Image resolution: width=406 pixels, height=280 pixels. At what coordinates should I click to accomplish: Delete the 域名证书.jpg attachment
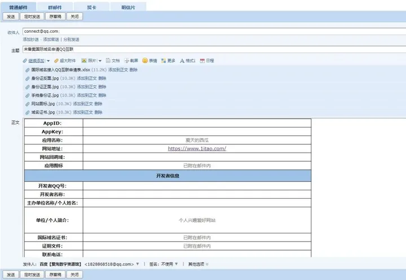(x=98, y=112)
